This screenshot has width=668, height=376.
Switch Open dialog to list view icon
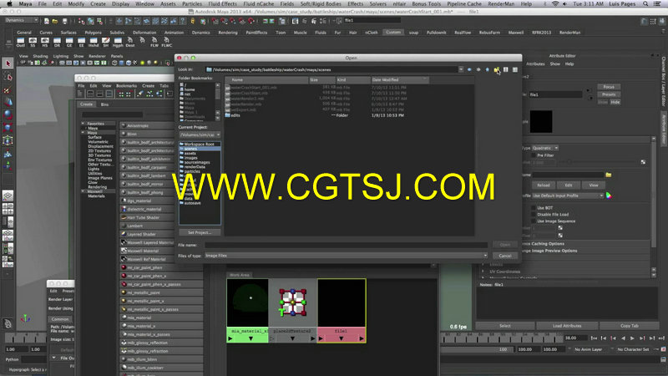pos(506,69)
